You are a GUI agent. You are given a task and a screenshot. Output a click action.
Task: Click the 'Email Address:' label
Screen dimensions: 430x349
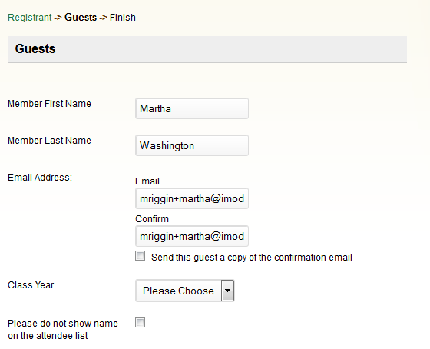40,178
